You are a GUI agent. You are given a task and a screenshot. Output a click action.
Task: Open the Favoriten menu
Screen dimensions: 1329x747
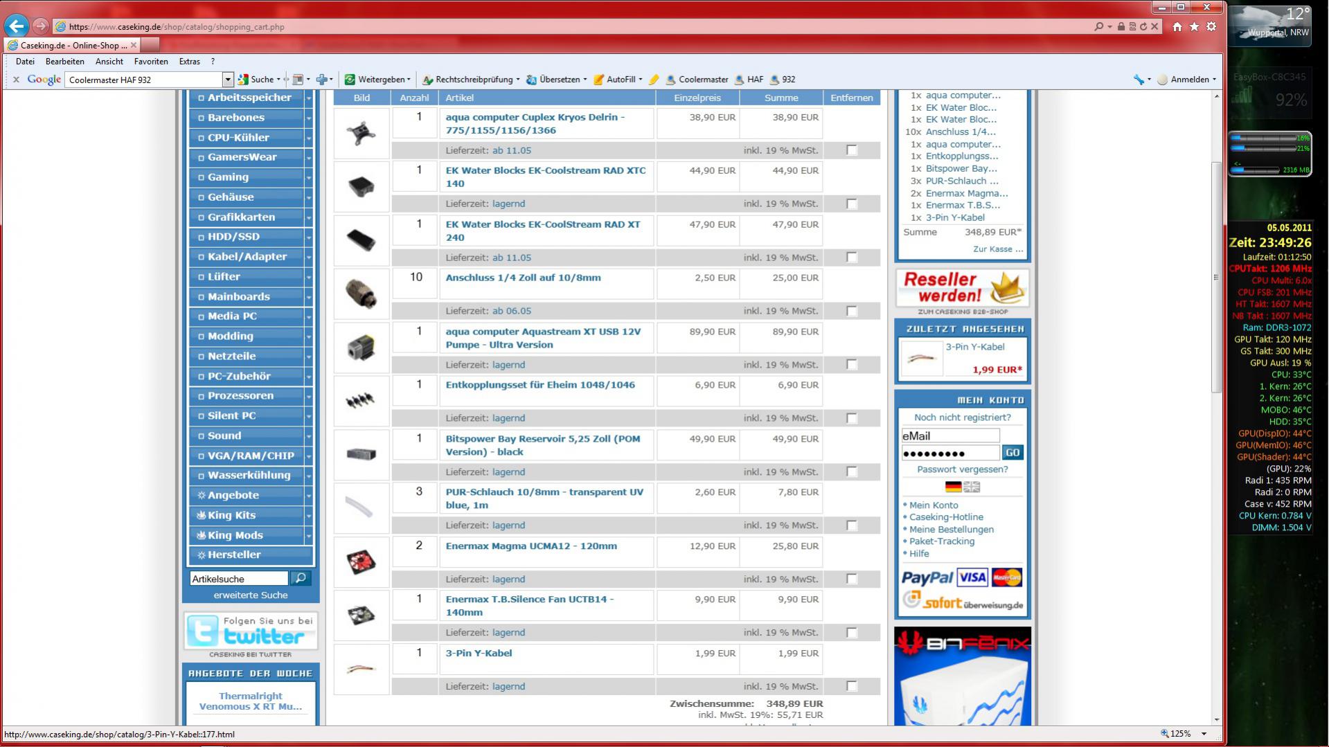point(151,62)
